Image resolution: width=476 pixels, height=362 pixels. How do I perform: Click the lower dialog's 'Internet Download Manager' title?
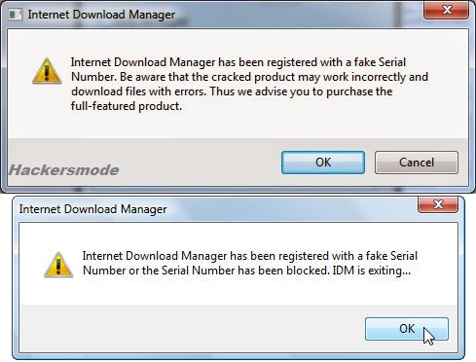point(92,209)
